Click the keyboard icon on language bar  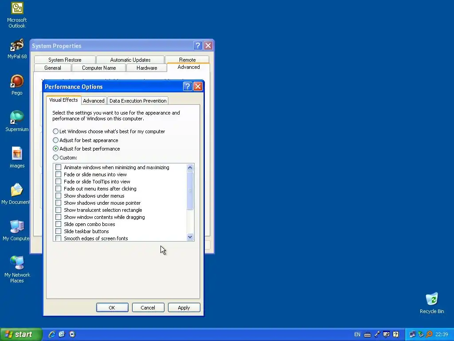click(368, 335)
